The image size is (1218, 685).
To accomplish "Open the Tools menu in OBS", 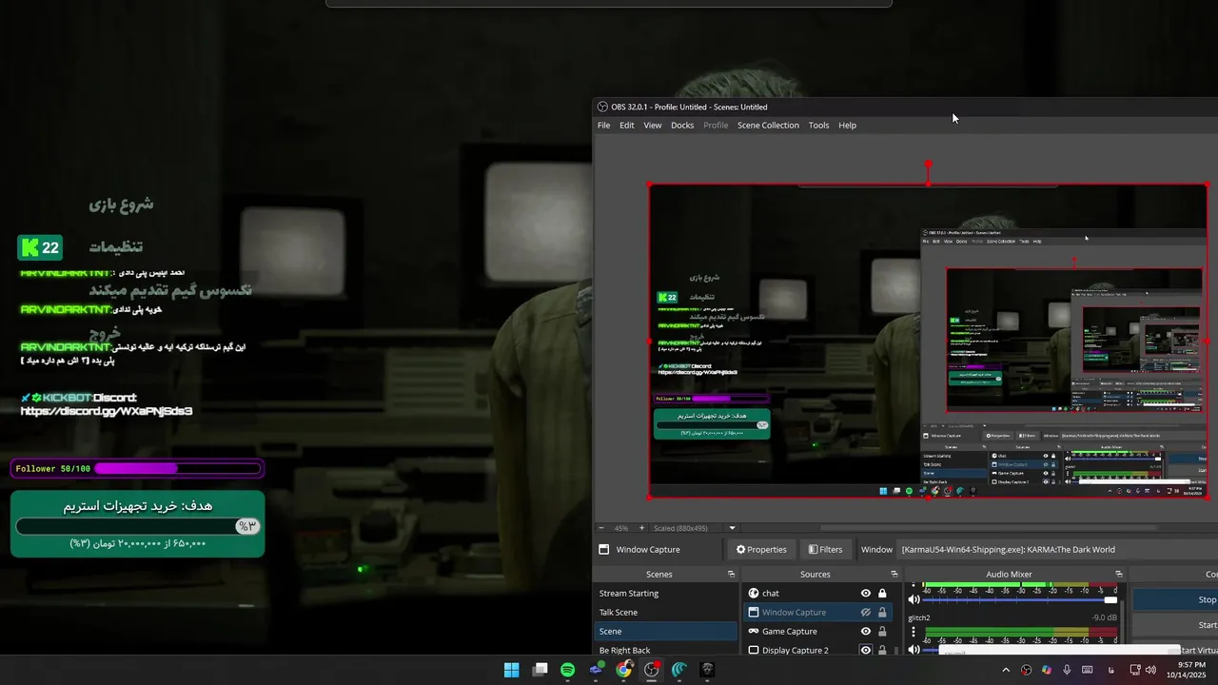I will pyautogui.click(x=818, y=126).
